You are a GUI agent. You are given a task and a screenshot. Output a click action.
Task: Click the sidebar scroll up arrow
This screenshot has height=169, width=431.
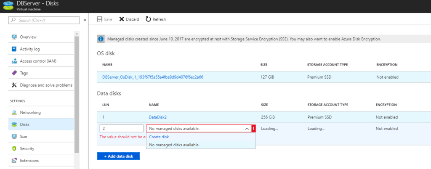coord(77,34)
